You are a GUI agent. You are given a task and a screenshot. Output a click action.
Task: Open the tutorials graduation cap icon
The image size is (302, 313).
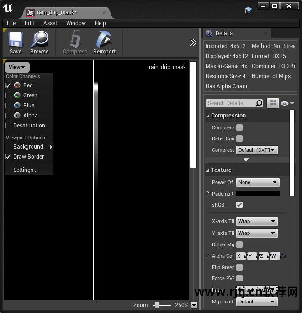[x=248, y=10]
